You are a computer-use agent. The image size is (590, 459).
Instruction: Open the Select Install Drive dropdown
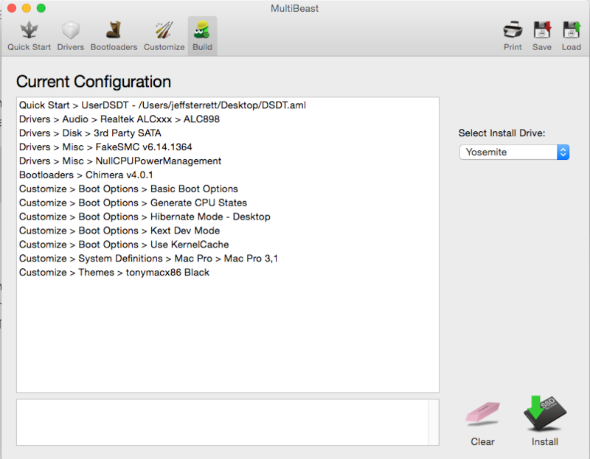tap(514, 153)
